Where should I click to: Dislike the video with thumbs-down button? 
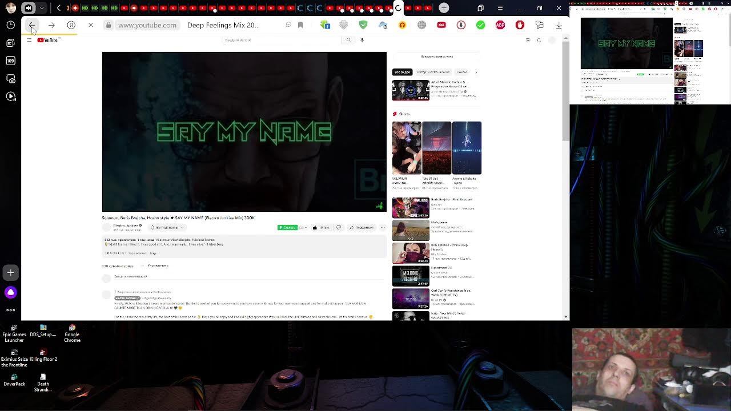[338, 227]
